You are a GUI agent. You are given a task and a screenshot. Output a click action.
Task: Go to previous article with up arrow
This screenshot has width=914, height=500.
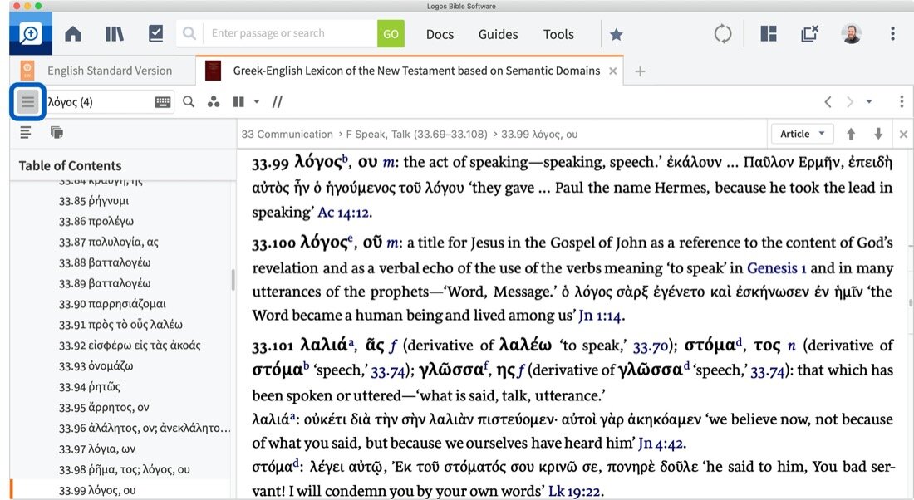click(851, 134)
